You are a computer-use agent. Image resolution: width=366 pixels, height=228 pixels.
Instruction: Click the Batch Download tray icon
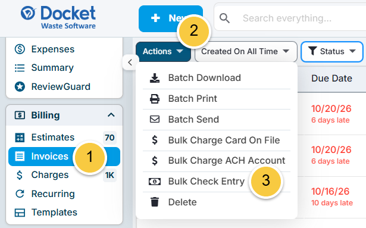155,78
